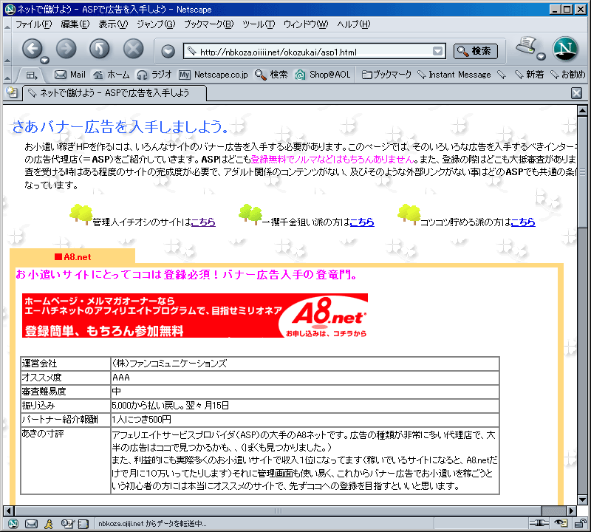Toggle online/offline mode plug icon
The width and height of the screenshot is (591, 532).
tap(539, 523)
